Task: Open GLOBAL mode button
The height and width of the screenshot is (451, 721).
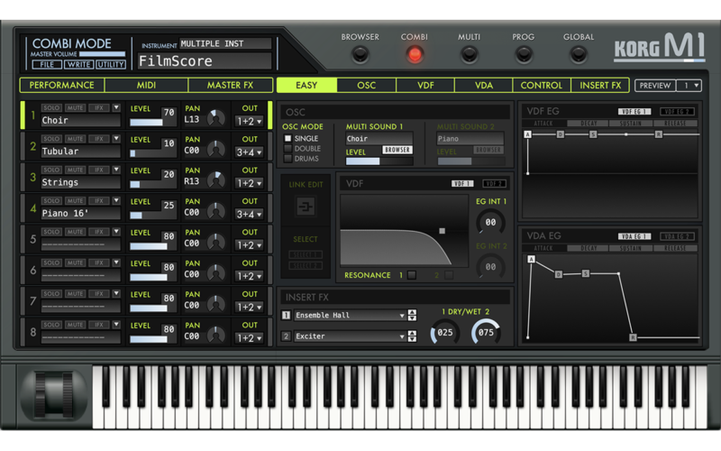Action: (578, 55)
